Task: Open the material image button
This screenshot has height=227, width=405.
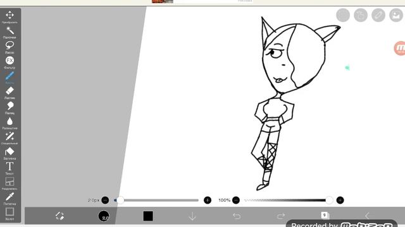Action: click(x=396, y=15)
